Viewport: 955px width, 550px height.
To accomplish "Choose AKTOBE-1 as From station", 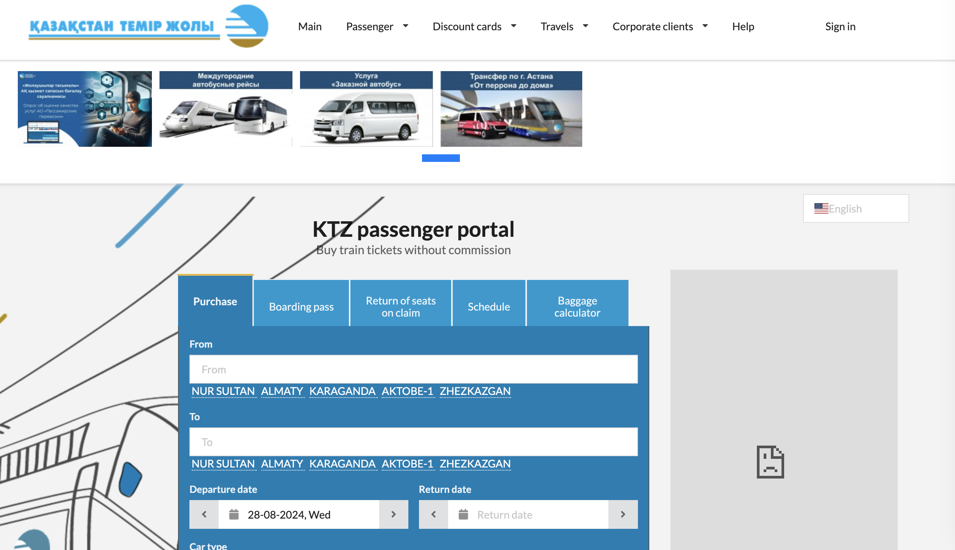I will click(x=408, y=391).
